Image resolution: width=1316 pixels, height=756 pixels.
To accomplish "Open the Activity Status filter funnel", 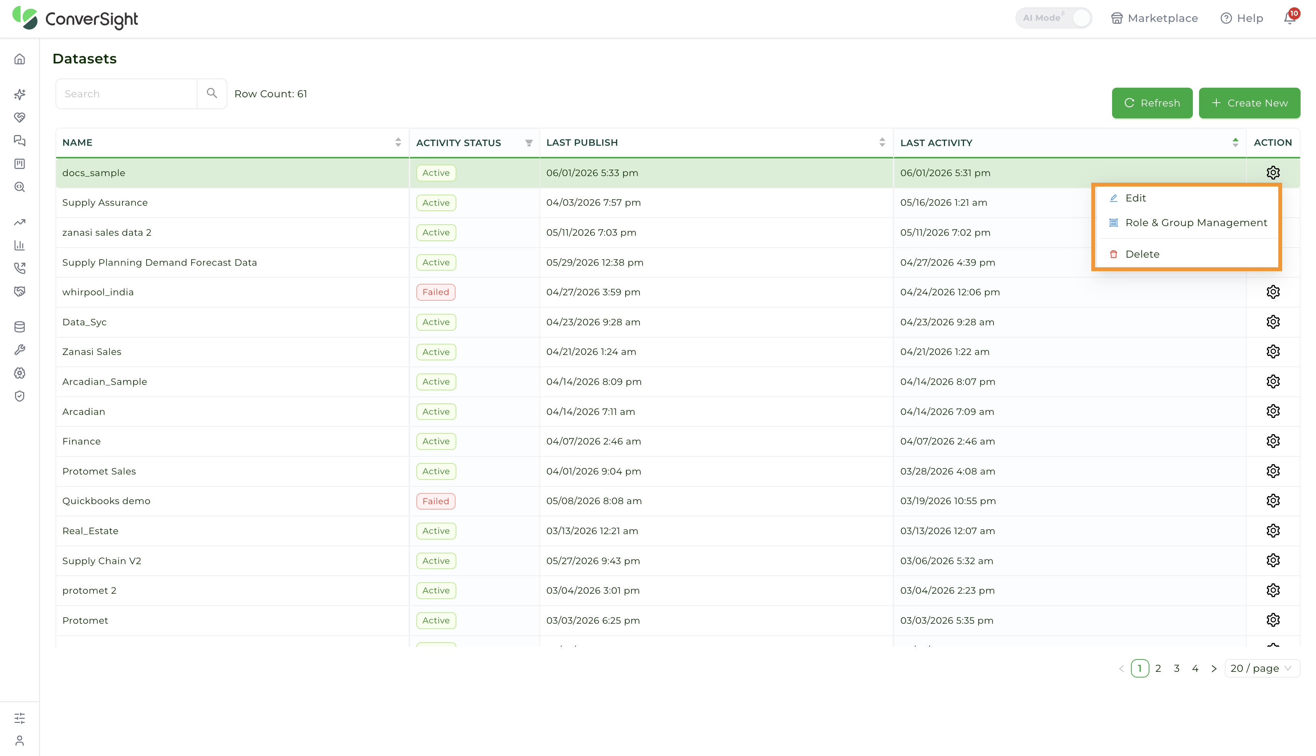I will pos(529,143).
